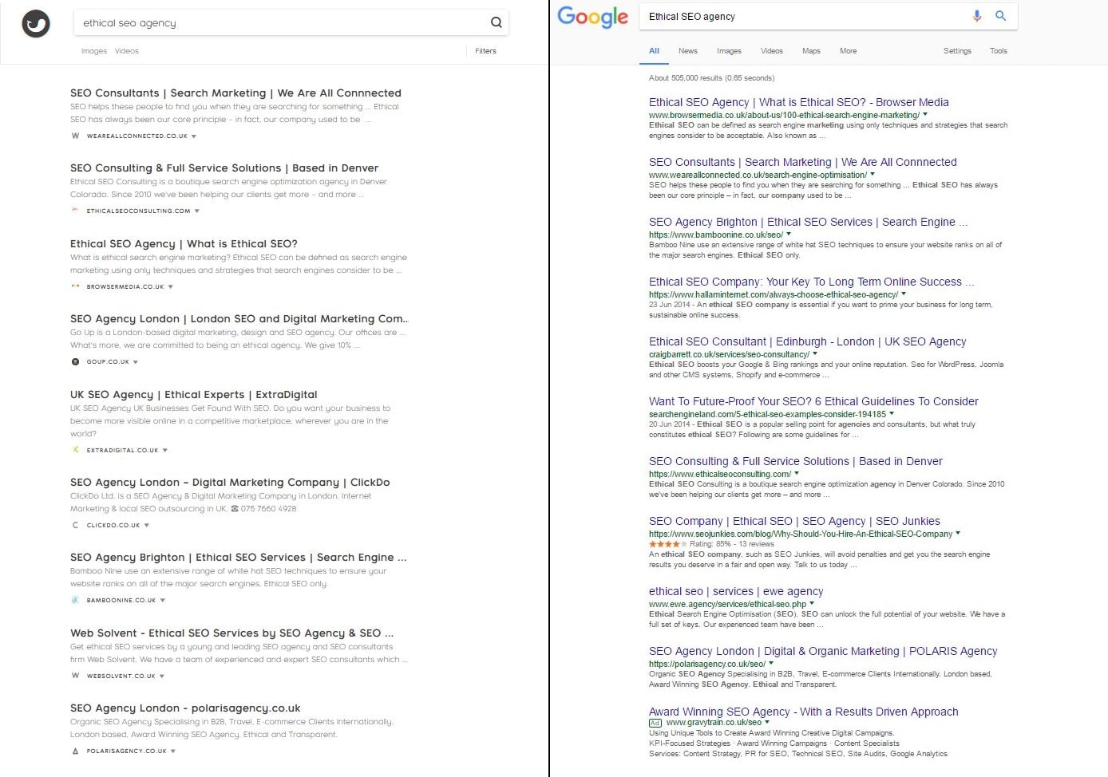This screenshot has width=1108, height=777.
Task: Expand dropdown next to EXTRADIGITAL.CO.UK
Action: pyautogui.click(x=165, y=451)
